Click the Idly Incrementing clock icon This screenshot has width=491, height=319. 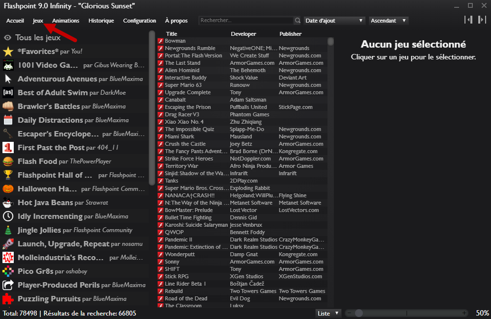(x=8, y=216)
